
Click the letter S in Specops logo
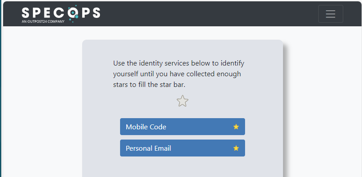pyautogui.click(x=25, y=13)
